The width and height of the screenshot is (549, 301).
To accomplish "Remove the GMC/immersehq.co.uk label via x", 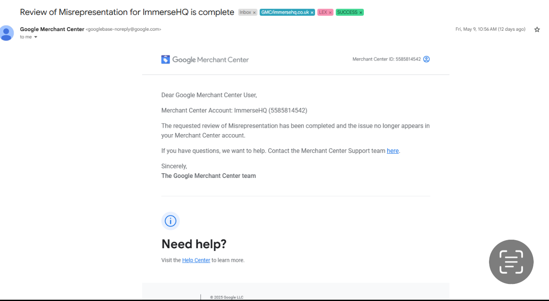I will point(312,13).
